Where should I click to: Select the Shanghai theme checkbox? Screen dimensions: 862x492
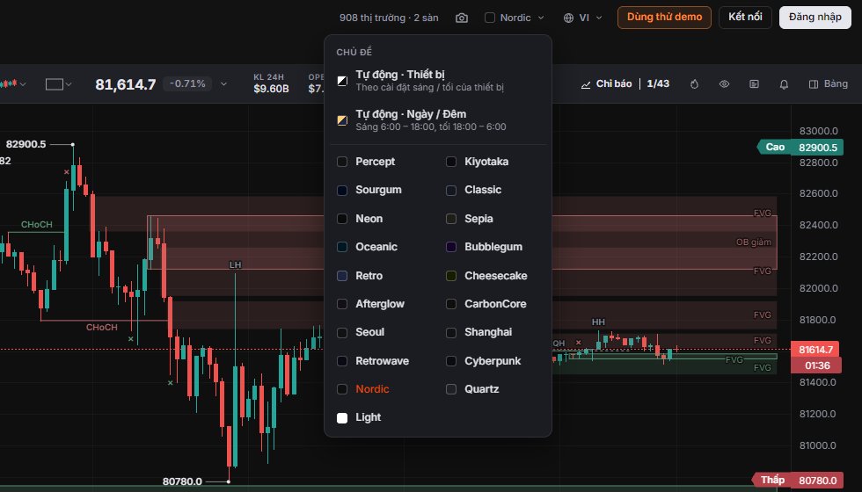pos(450,332)
